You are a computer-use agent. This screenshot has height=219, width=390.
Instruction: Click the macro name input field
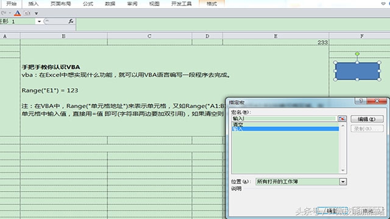pyautogui.click(x=284, y=119)
